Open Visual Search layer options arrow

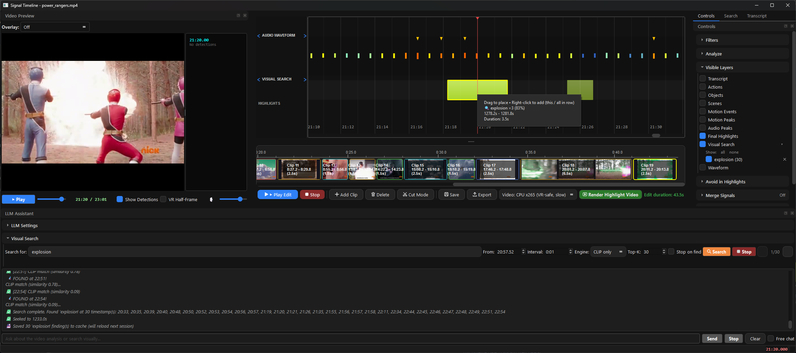[x=782, y=144]
